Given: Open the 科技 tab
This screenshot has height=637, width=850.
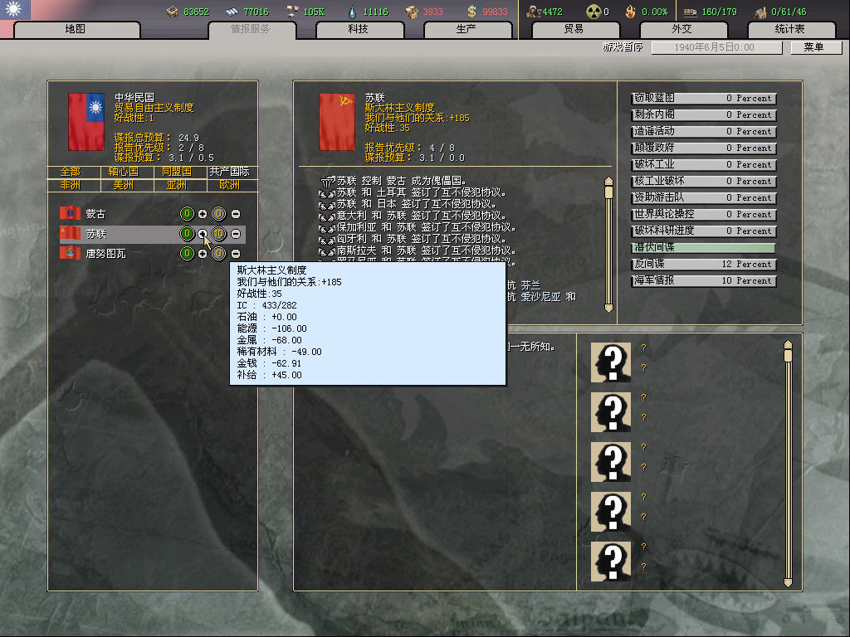Looking at the screenshot, I should point(359,29).
